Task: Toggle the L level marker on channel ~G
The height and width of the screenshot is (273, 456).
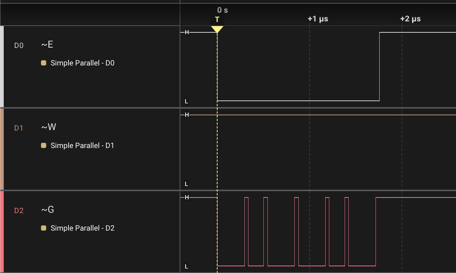Action: click(x=186, y=266)
